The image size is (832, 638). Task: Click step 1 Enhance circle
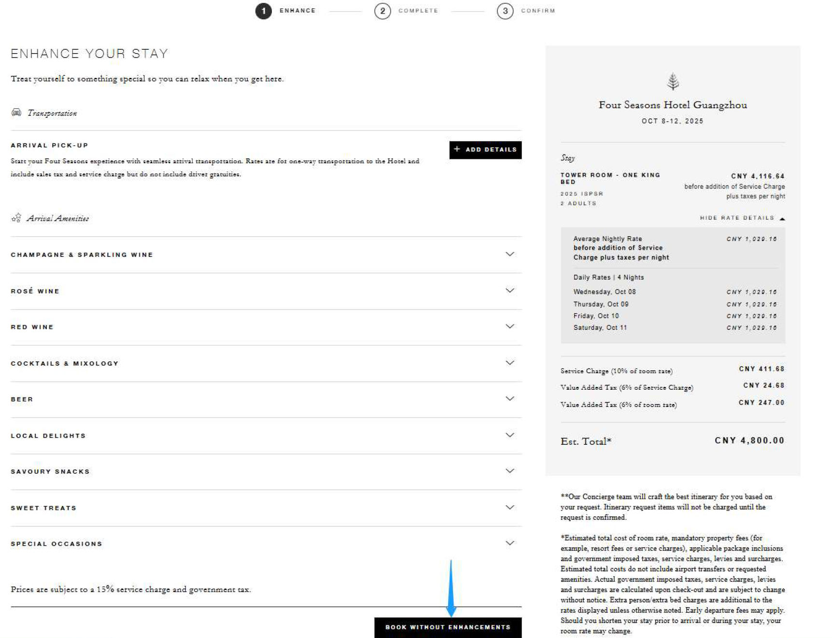(264, 11)
